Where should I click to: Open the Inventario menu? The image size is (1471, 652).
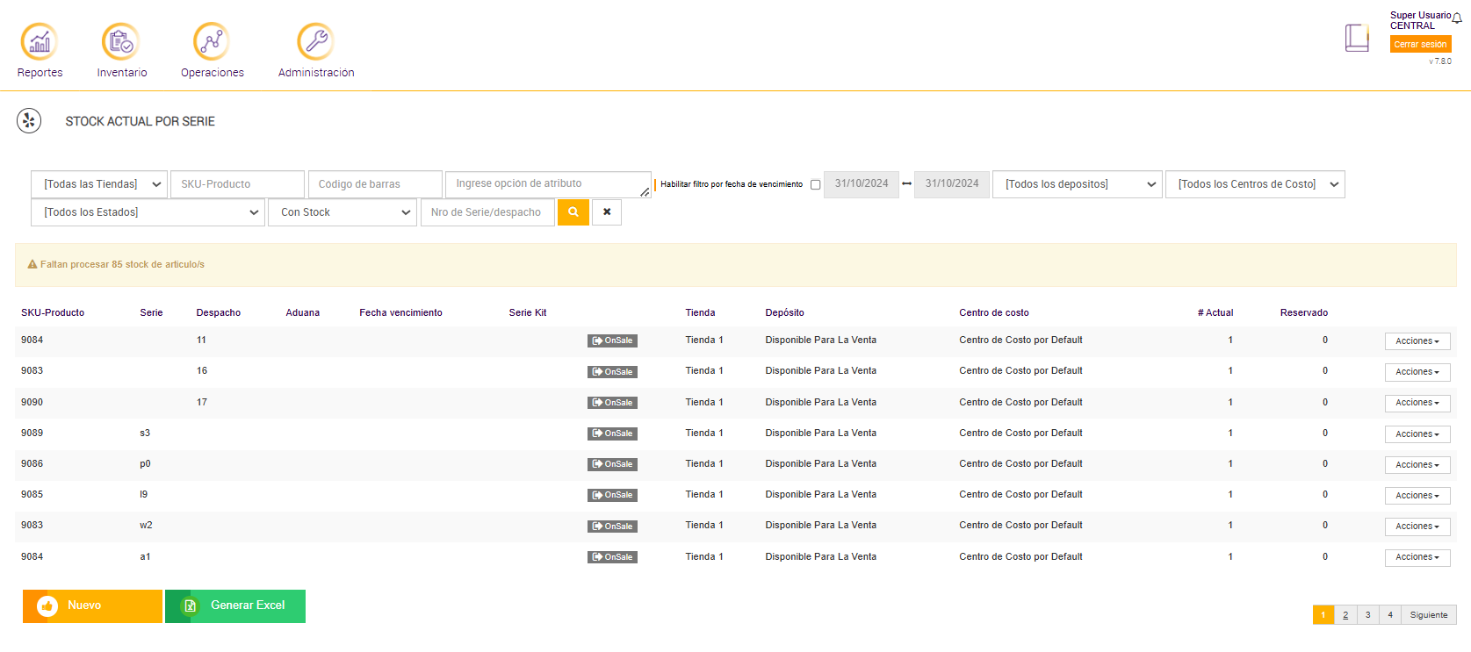tap(121, 51)
